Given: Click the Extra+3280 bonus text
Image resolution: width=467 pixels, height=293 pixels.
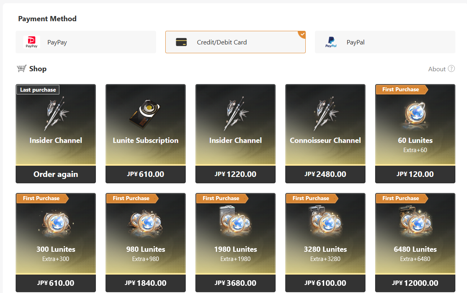Looking at the screenshot, I should 325,259.
